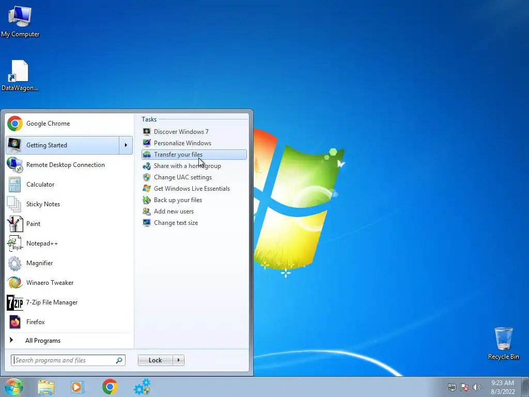Click the Change UAC settings shield icon
This screenshot has width=529, height=397.
pos(146,177)
